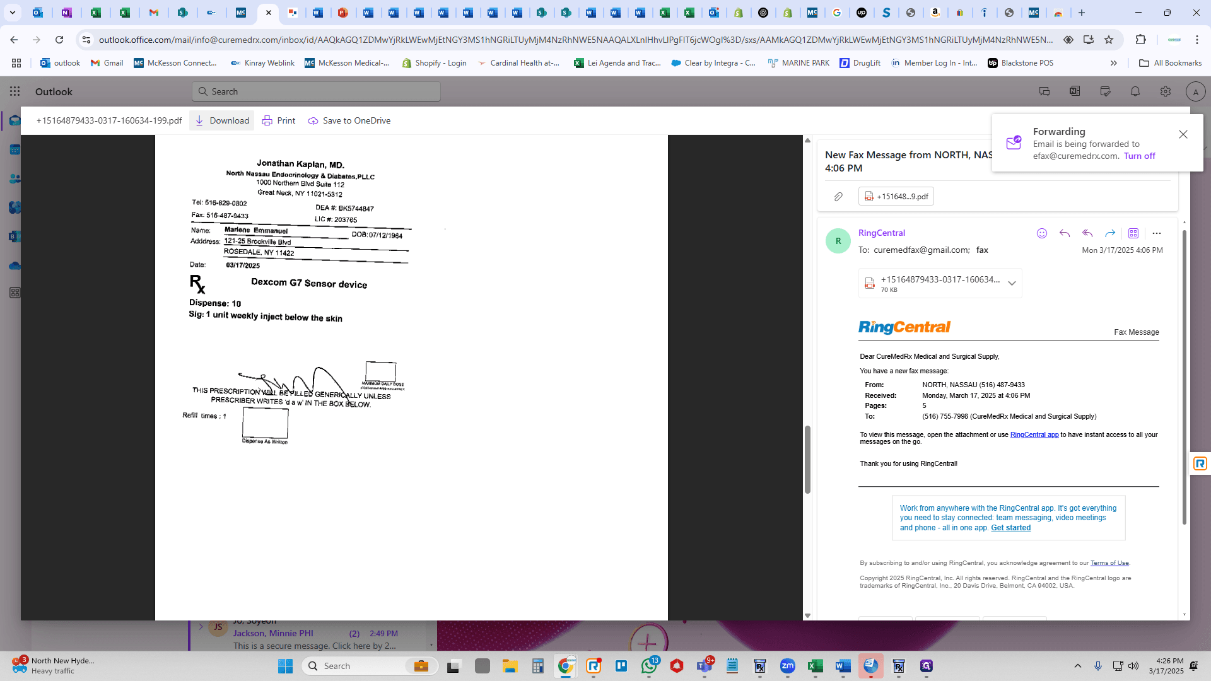Open Outlook notifications bell

1135,91
